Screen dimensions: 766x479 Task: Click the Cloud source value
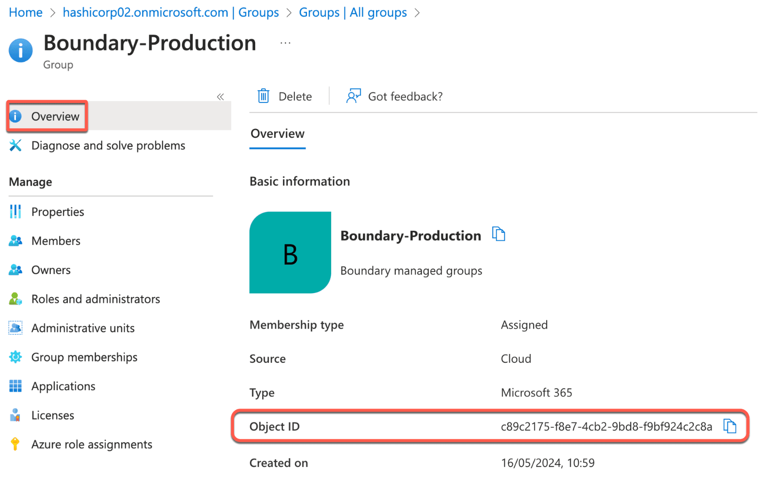point(516,359)
